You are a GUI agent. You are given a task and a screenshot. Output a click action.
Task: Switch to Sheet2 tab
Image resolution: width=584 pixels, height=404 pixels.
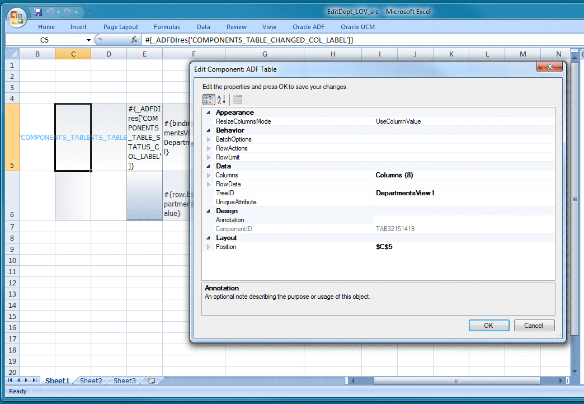point(91,380)
